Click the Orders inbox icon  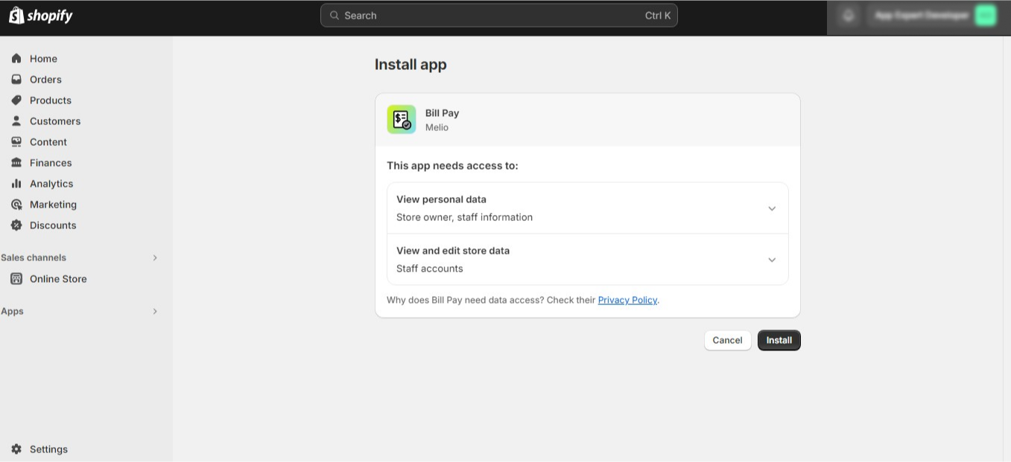pyautogui.click(x=16, y=79)
